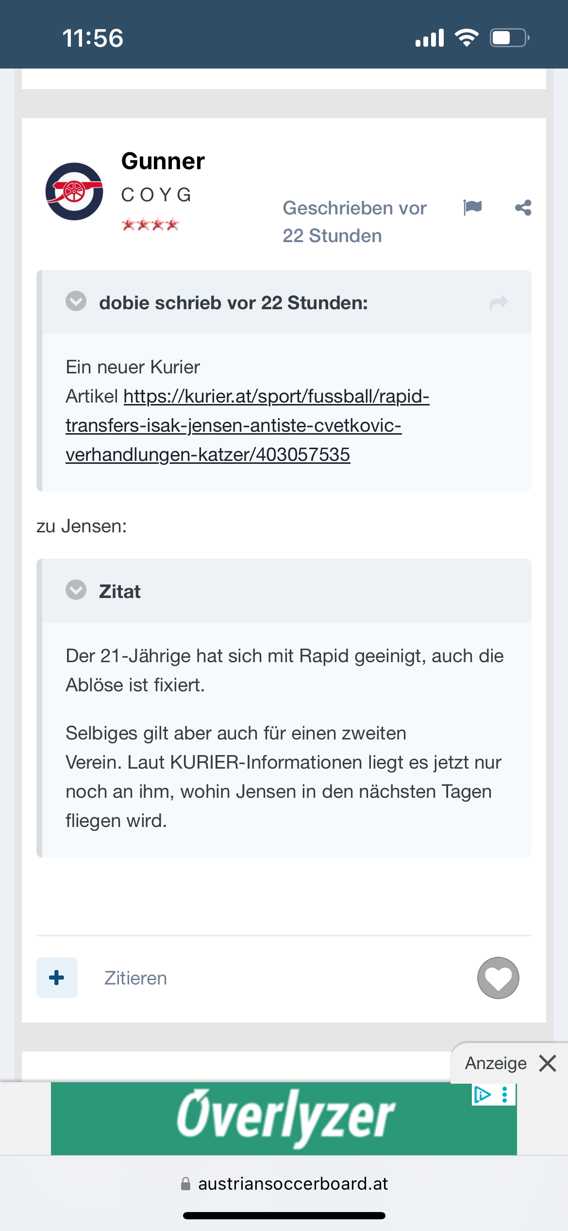Open Gunner's user profile name
The height and width of the screenshot is (1231, 568).
163,161
